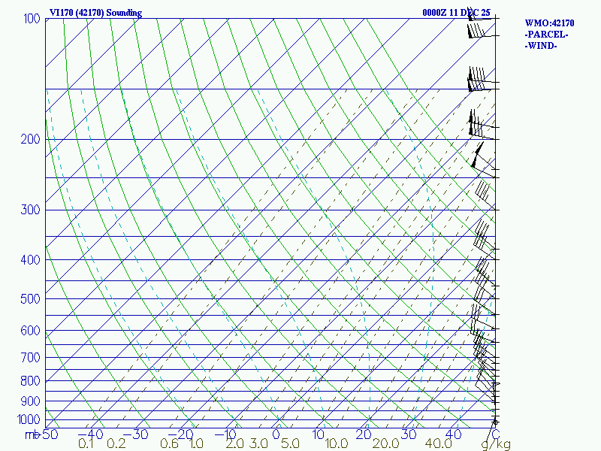Click the 1.0 mixing ratio label
This screenshot has width=601, height=451.
tap(196, 443)
